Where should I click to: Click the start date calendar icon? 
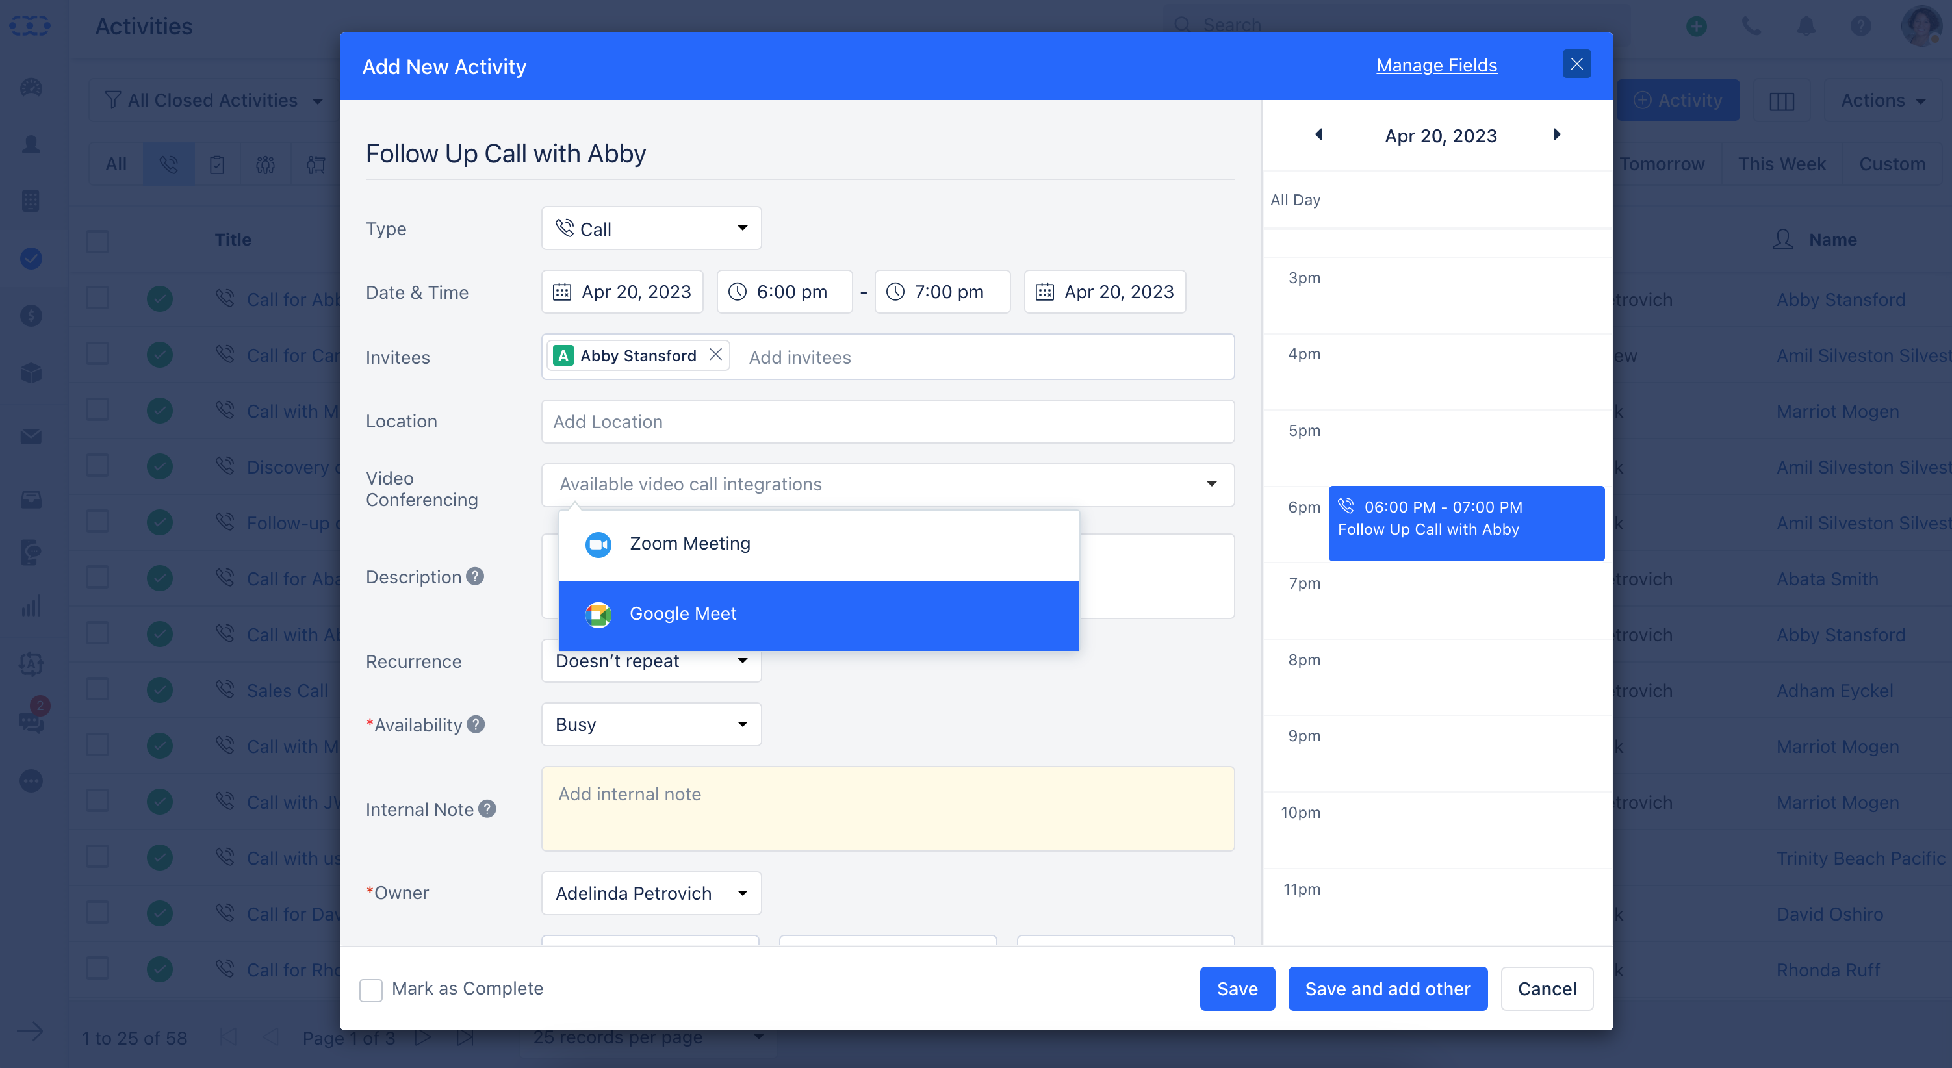click(x=561, y=292)
